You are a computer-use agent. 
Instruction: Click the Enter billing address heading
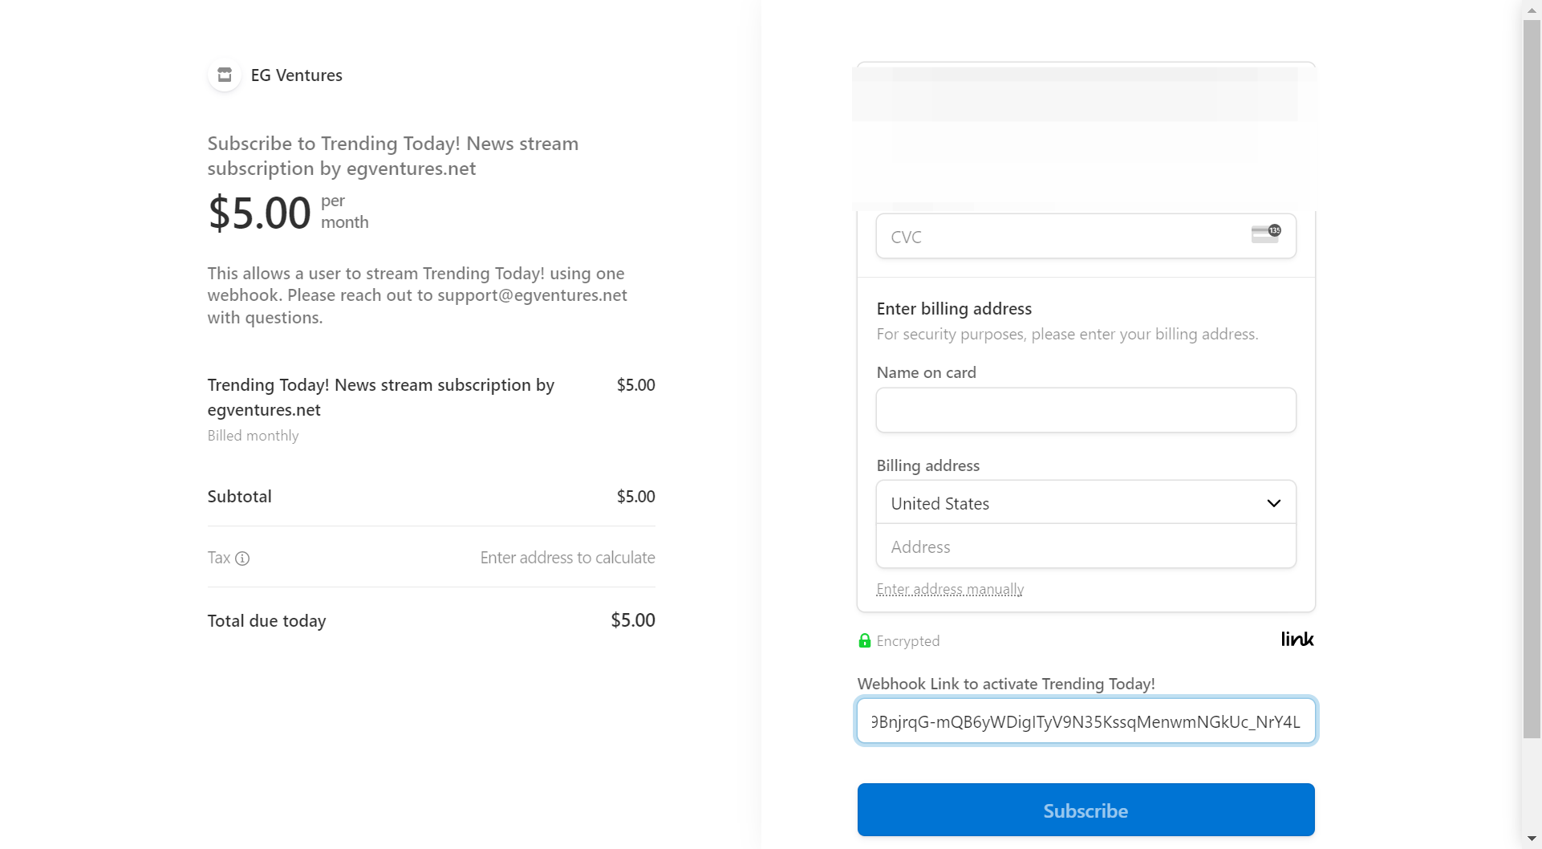[x=954, y=309]
